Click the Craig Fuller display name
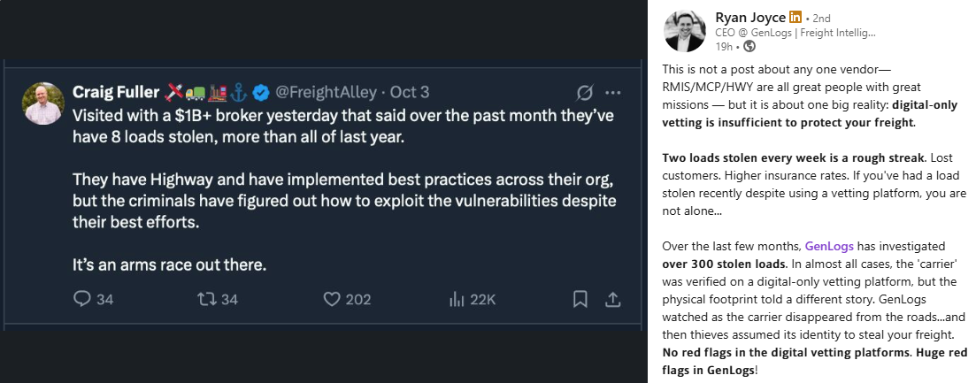The width and height of the screenshot is (976, 383). click(x=115, y=92)
